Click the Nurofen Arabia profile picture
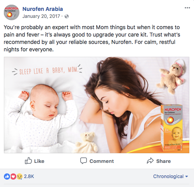This screenshot has height=187, width=194. [x=12, y=12]
